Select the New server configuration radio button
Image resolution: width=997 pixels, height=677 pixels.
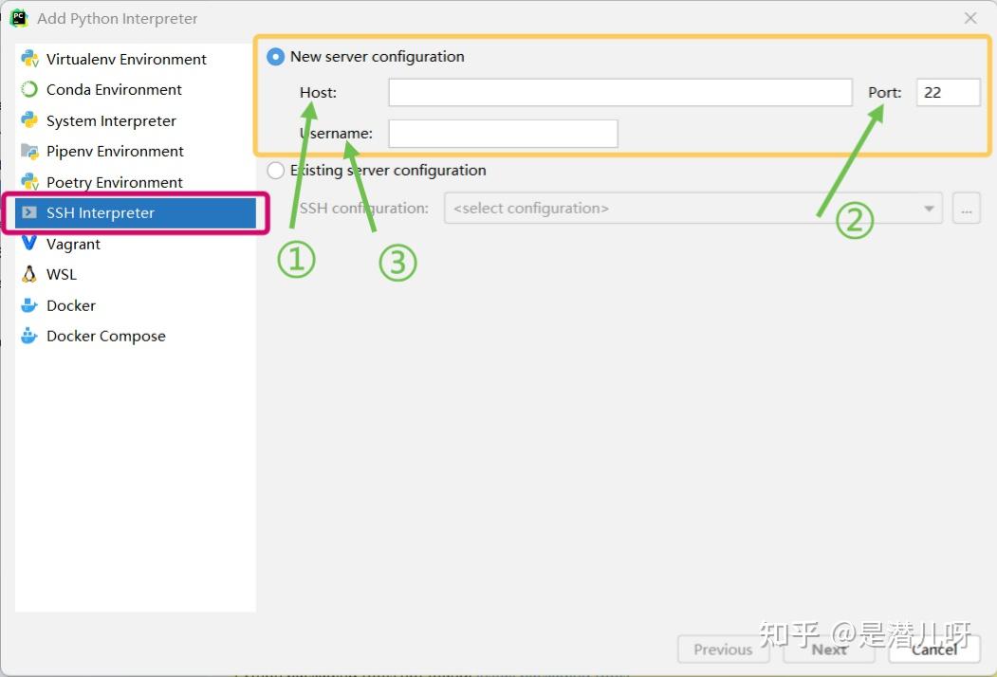[275, 56]
